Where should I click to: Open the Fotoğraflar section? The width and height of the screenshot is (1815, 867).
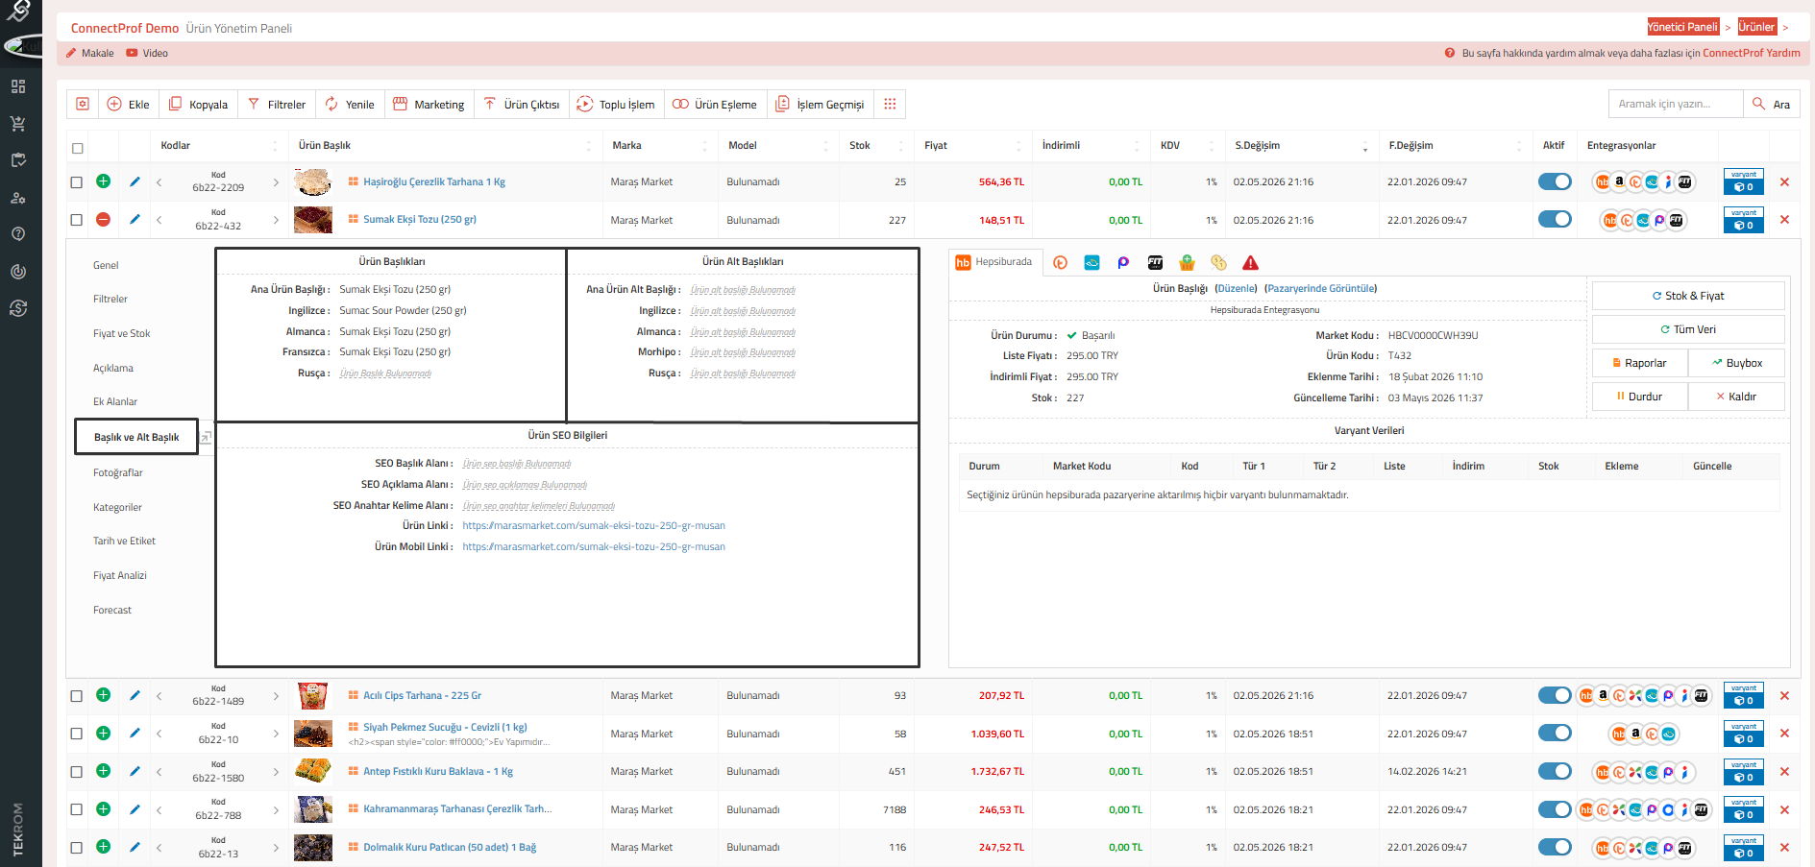pos(118,472)
